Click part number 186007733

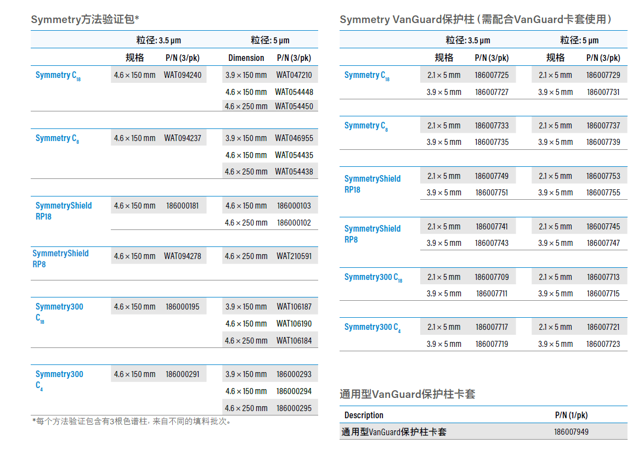492,126
